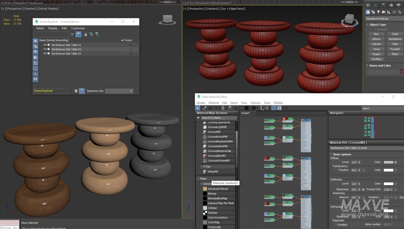This screenshot has width=404, height=229.
Task: Click the Cameras category icon in Command Panel
Action: coord(384,12)
